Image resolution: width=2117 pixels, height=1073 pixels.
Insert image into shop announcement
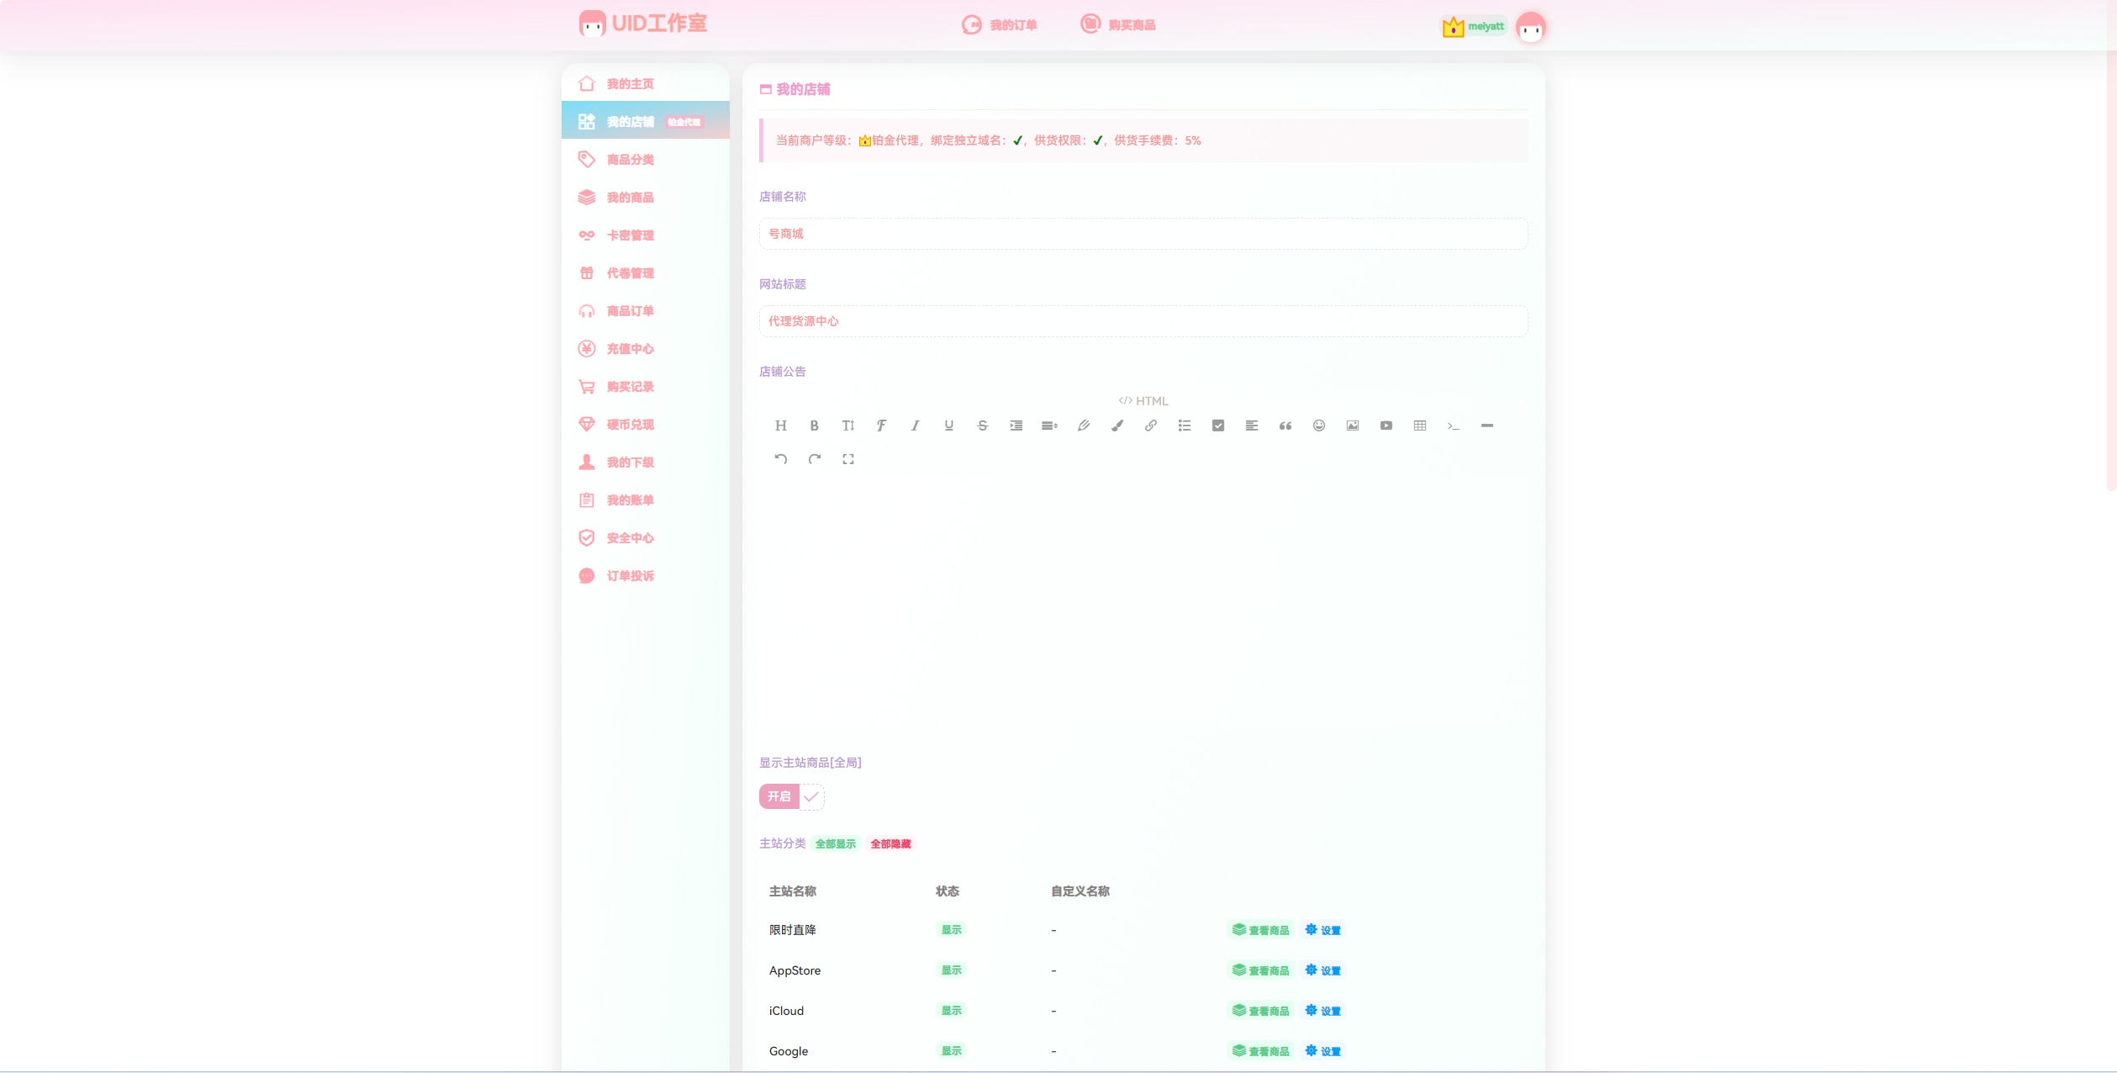(1352, 425)
